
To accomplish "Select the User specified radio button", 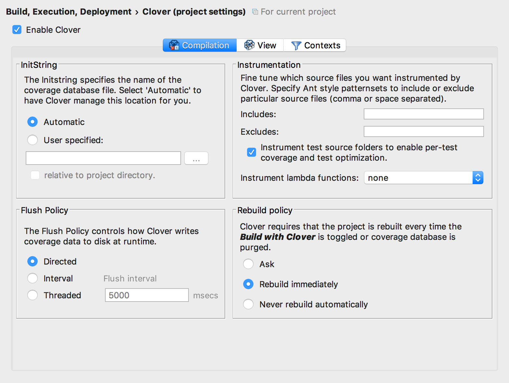I will click(33, 140).
